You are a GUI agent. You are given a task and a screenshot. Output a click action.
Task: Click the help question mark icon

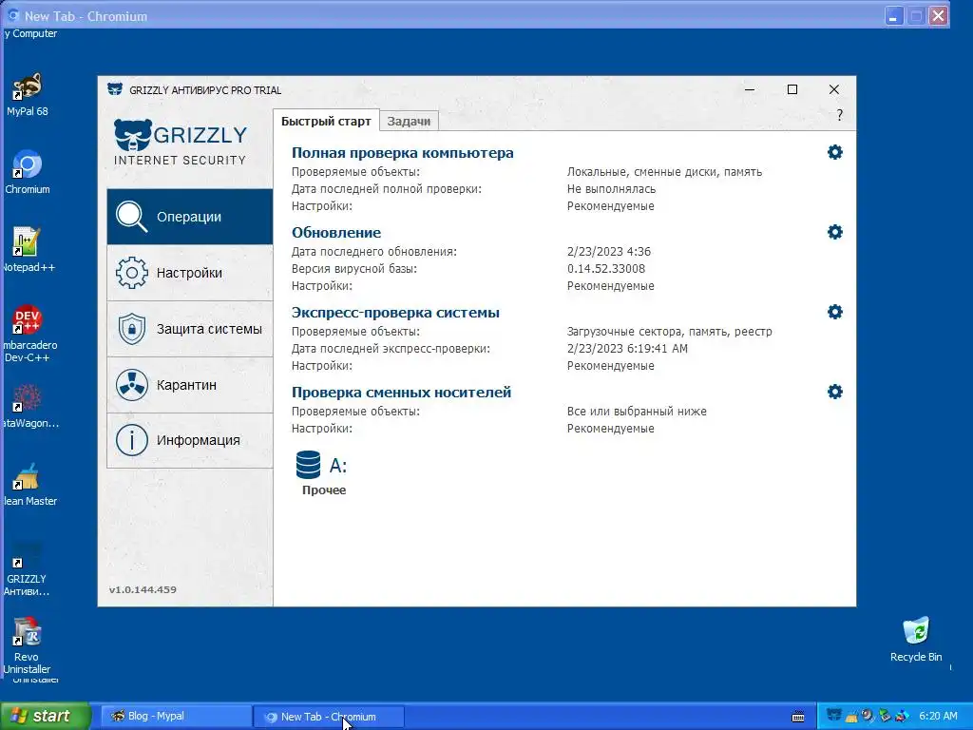(x=839, y=115)
